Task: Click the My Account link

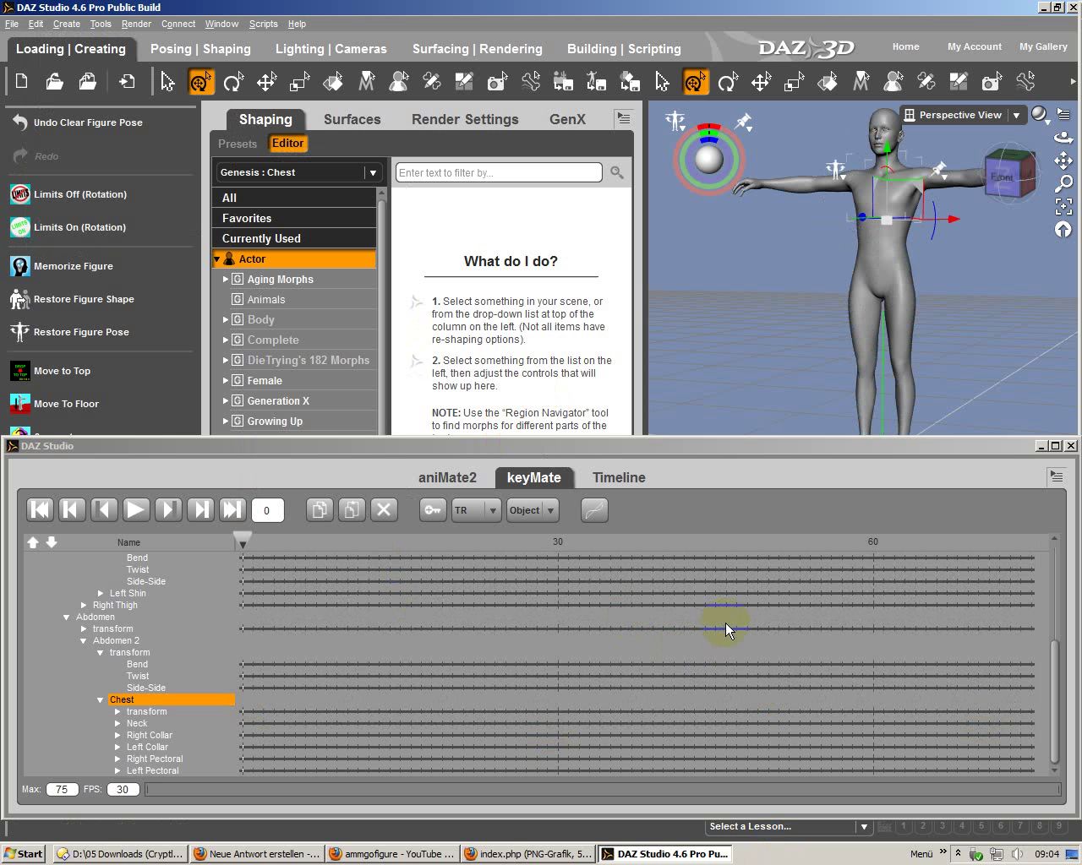Action: 974,47
